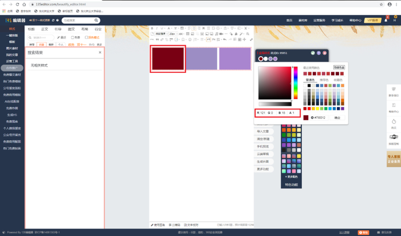Bookmark page with the star icon
401x236 pixels.
point(381,5)
